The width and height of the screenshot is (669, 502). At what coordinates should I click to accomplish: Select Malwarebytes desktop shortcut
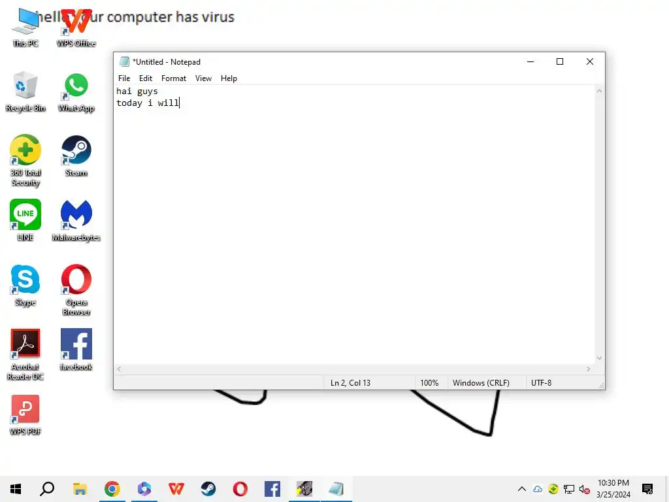click(76, 220)
